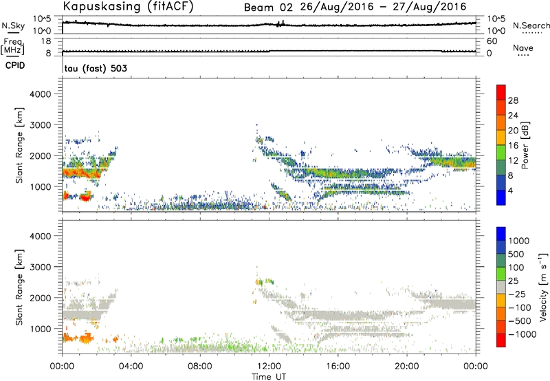This screenshot has width=550, height=381.
Task: Click the N.Search legend label
Action: click(x=531, y=25)
